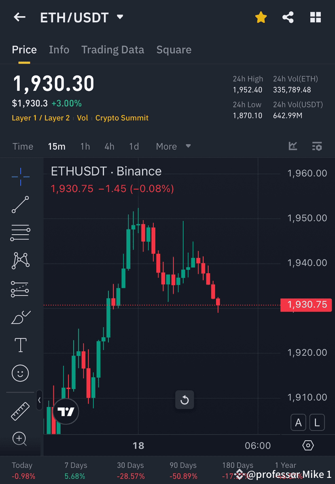335x484 pixels.
Task: Click the zoom-in magnifier tool
Action: click(x=20, y=439)
